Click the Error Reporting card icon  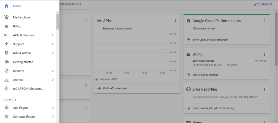(x=188, y=89)
